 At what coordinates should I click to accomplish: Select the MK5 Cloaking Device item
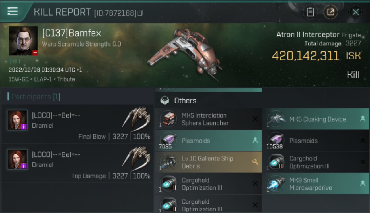[316, 119]
